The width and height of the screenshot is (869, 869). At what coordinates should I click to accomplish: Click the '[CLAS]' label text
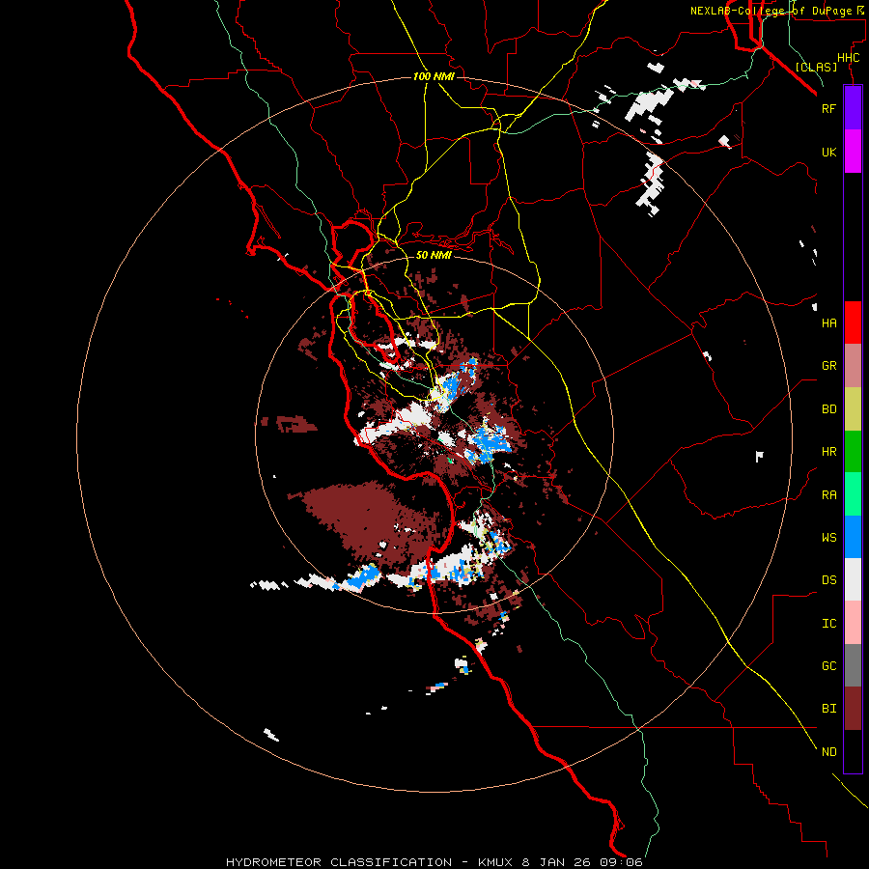click(816, 67)
